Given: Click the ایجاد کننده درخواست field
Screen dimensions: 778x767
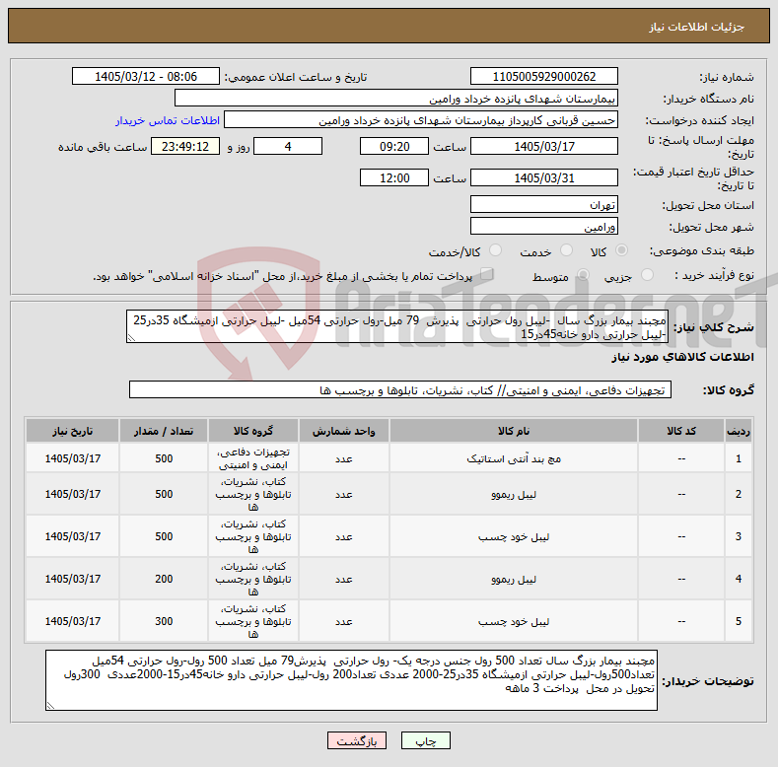Looking at the screenshot, I should pyautogui.click(x=421, y=120).
